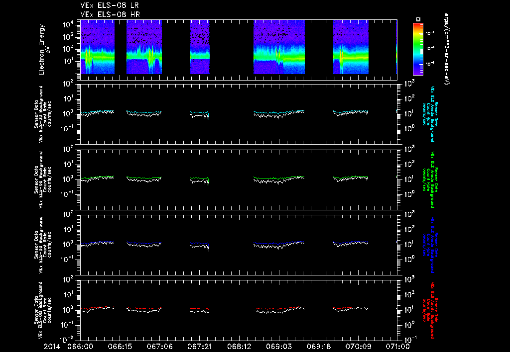This screenshot has width=510, height=352.
Task: Select the '070:09' time axis label
Action: pyautogui.click(x=358, y=347)
